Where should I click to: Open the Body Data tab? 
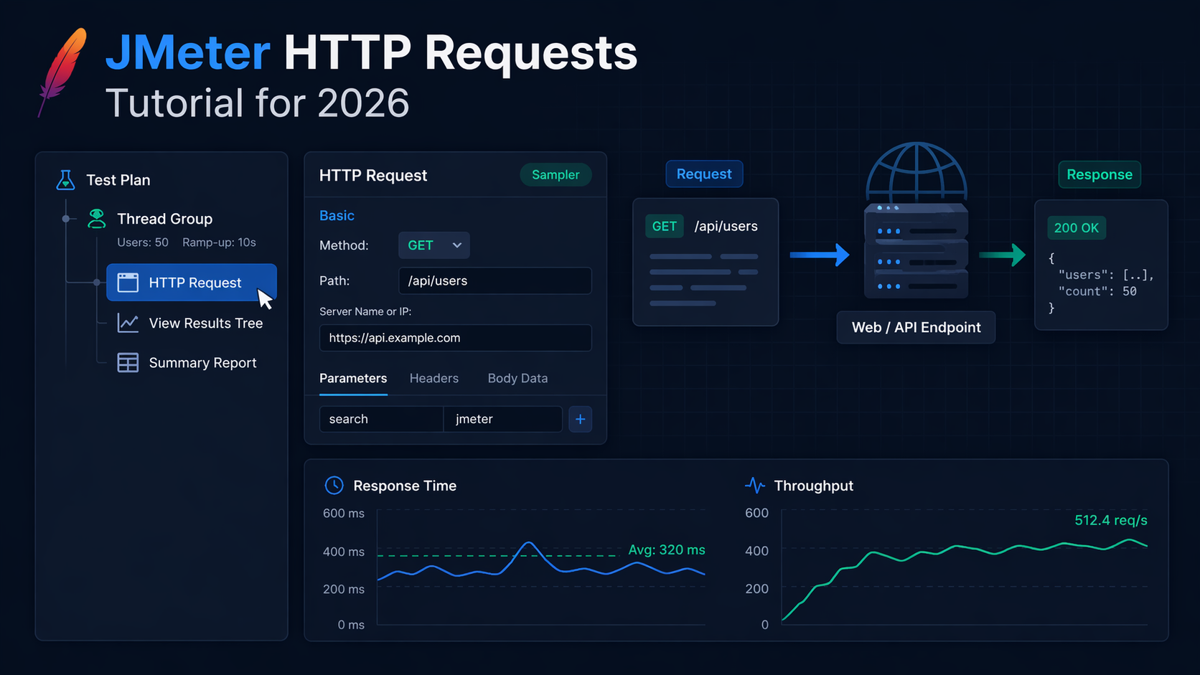tap(517, 378)
